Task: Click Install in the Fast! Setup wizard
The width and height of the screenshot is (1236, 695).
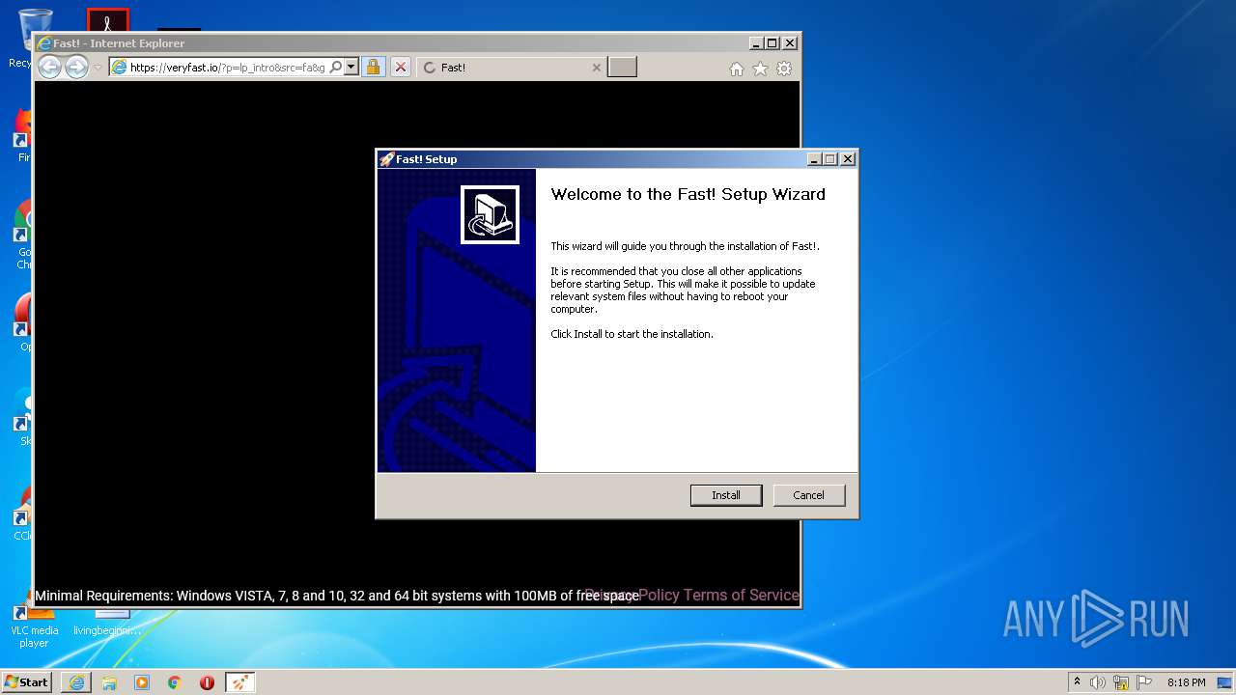Action: click(726, 495)
